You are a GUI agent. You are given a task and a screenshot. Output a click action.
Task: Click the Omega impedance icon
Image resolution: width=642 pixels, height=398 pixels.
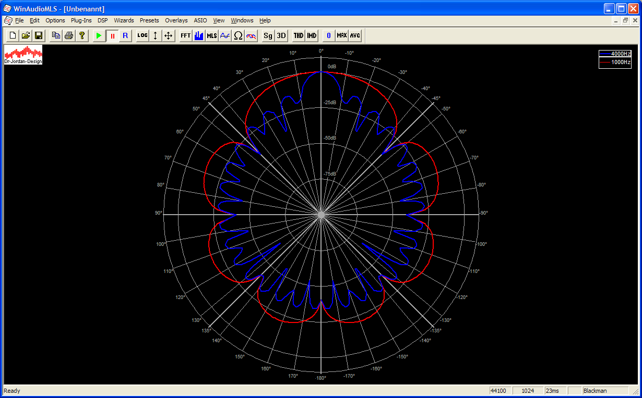[x=238, y=35]
